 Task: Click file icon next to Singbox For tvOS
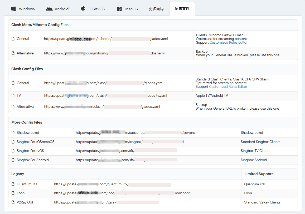point(13,151)
